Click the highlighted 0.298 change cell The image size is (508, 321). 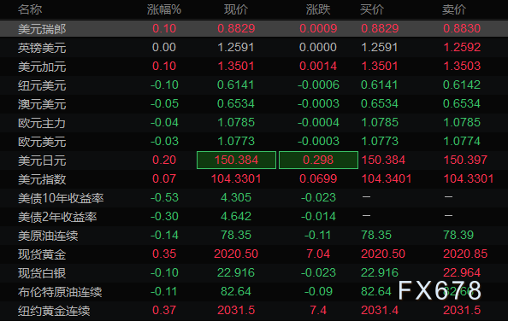(x=318, y=160)
